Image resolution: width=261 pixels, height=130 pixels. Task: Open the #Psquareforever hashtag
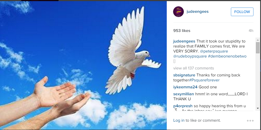204,80
